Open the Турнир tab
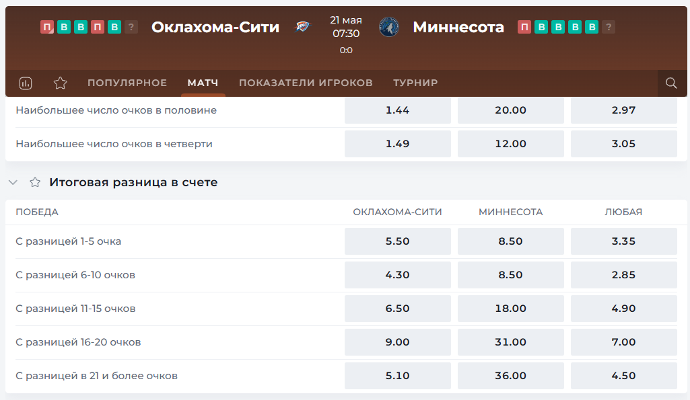Viewport: 690px width, 400px height. [415, 83]
